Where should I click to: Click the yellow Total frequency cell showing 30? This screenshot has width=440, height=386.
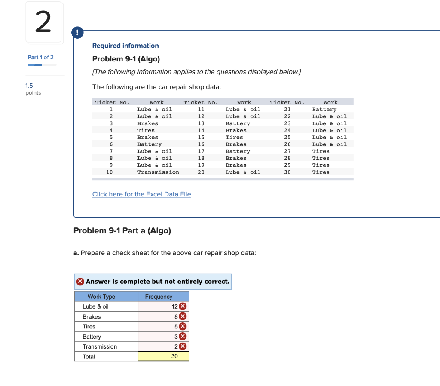coord(163,356)
